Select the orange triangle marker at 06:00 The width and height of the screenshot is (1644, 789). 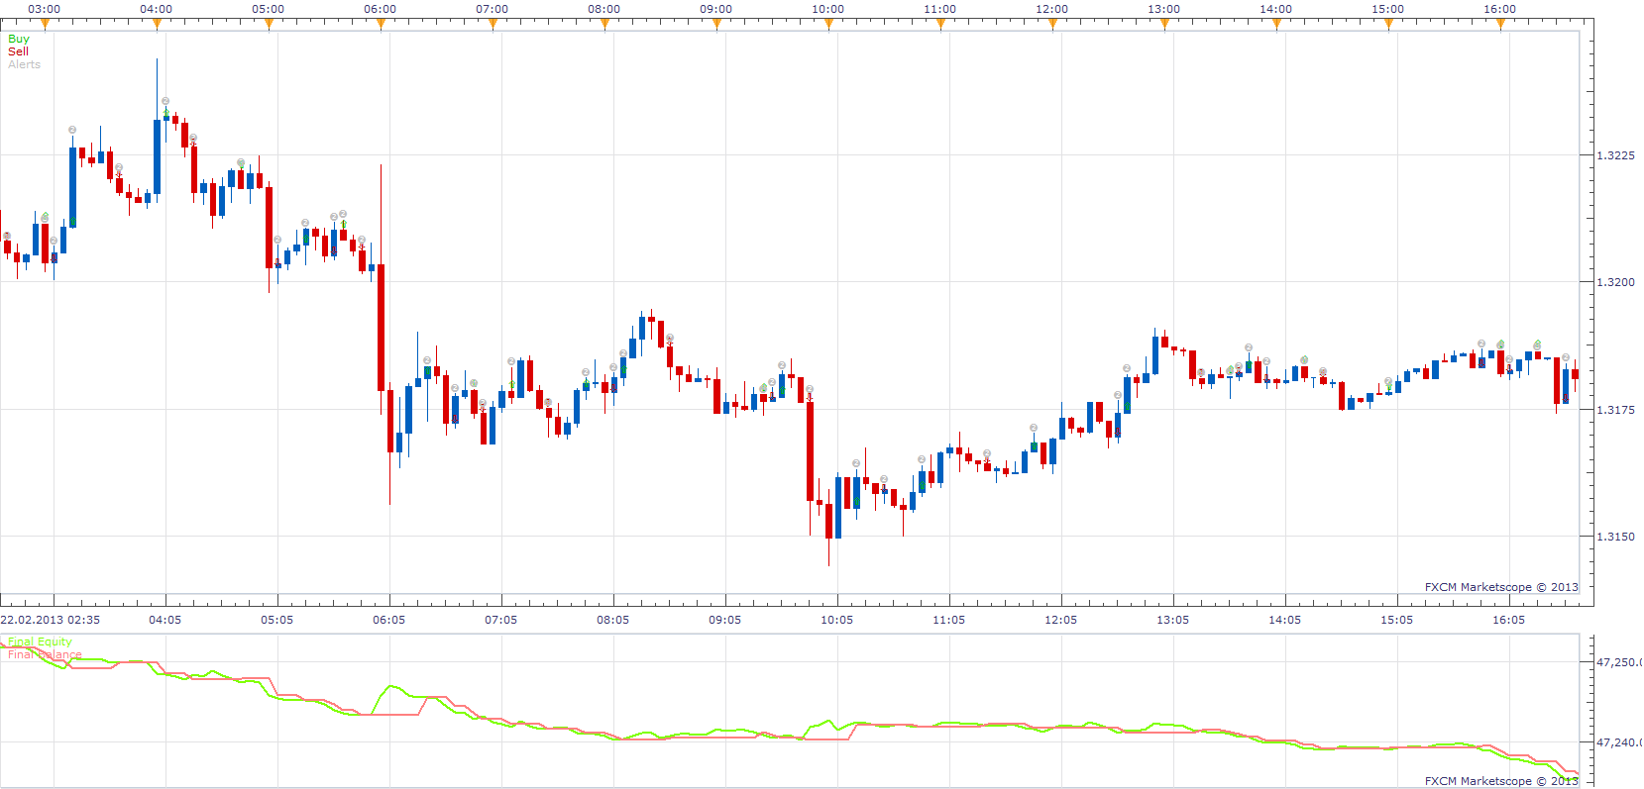pos(381,25)
